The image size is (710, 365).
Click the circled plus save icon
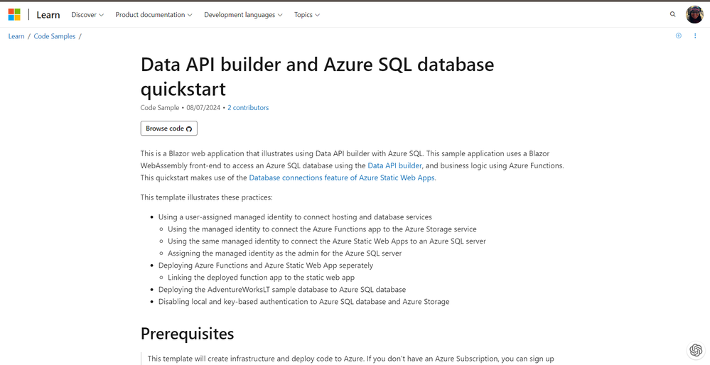click(679, 36)
